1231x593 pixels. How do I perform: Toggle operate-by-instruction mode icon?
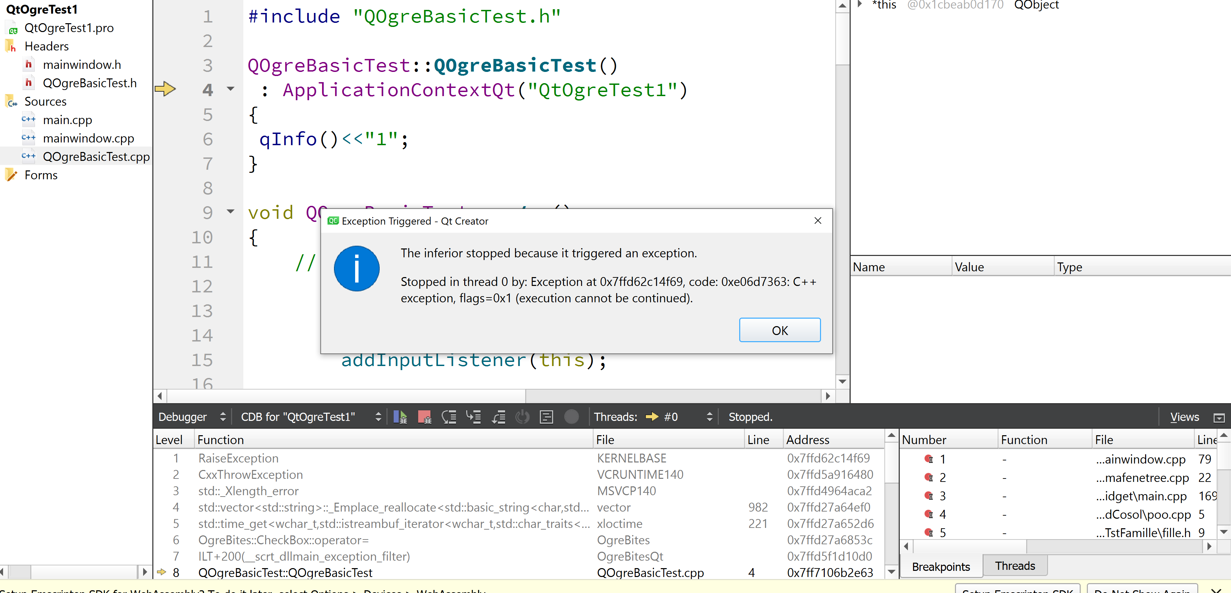coord(546,417)
